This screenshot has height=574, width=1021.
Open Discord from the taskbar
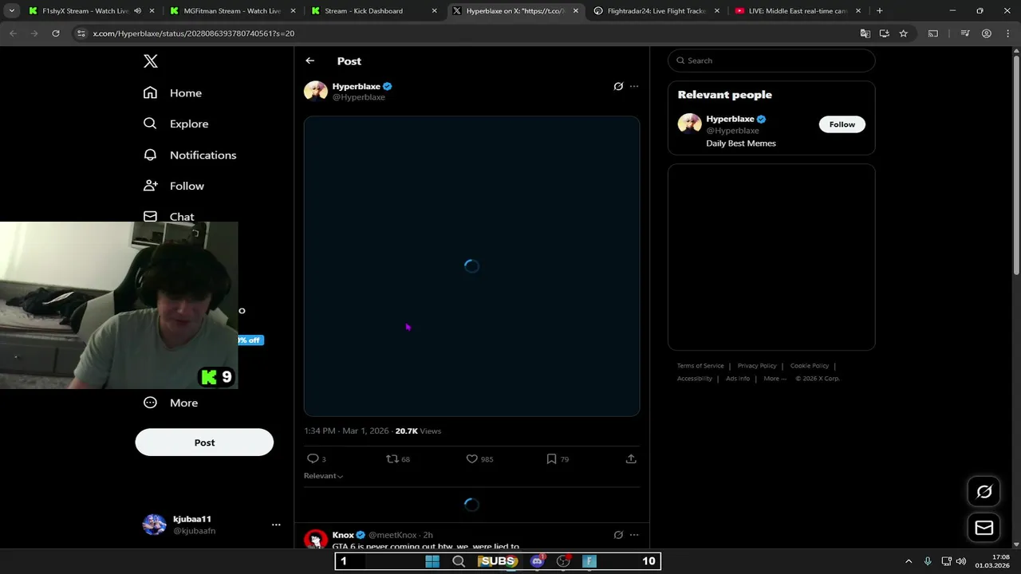(538, 561)
